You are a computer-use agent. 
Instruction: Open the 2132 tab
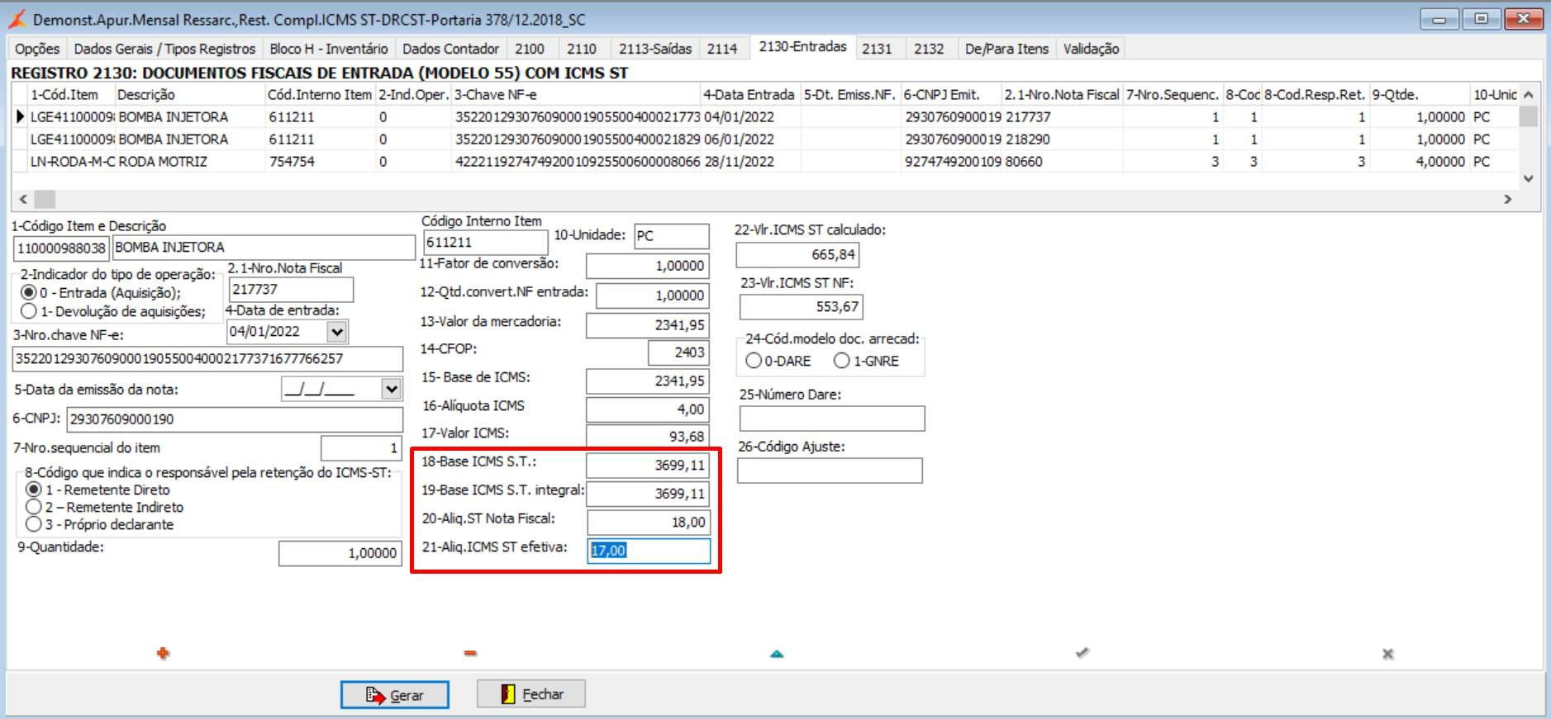tap(929, 49)
